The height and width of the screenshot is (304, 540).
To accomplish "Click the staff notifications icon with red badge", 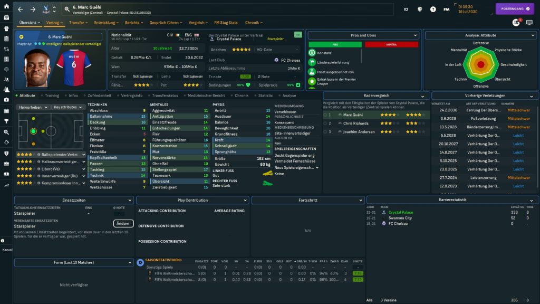I will (x=516, y=23).
